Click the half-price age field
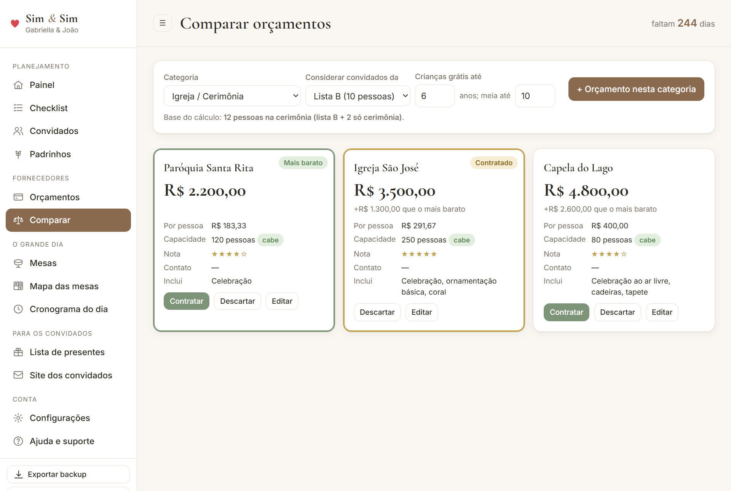This screenshot has height=491, width=731. pos(535,96)
